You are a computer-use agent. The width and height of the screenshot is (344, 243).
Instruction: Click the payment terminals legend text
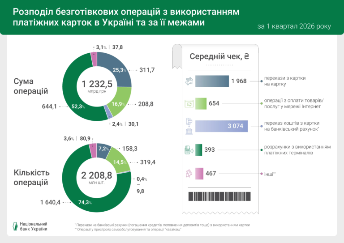(297, 150)
